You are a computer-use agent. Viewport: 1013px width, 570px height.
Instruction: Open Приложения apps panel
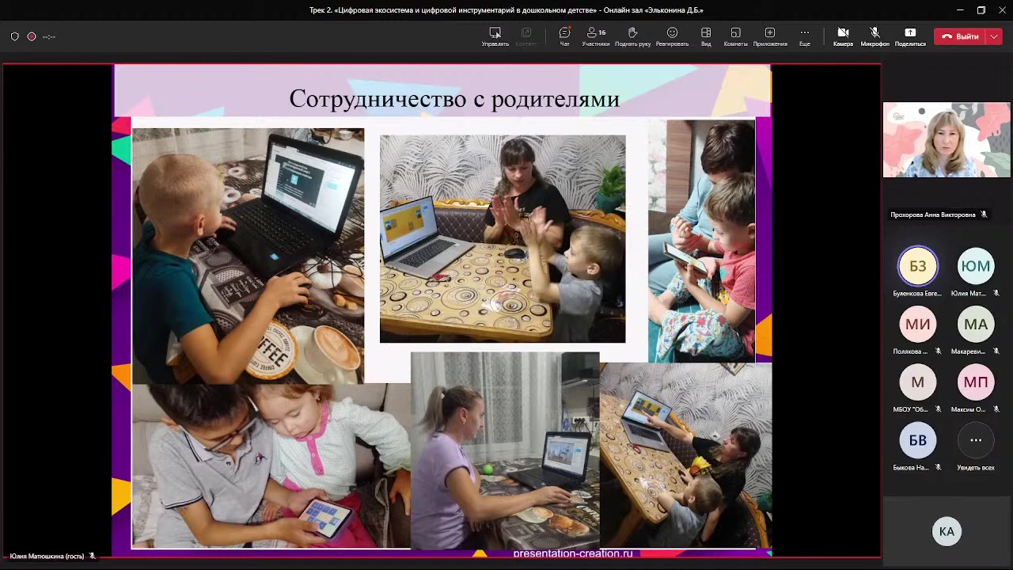point(769,36)
